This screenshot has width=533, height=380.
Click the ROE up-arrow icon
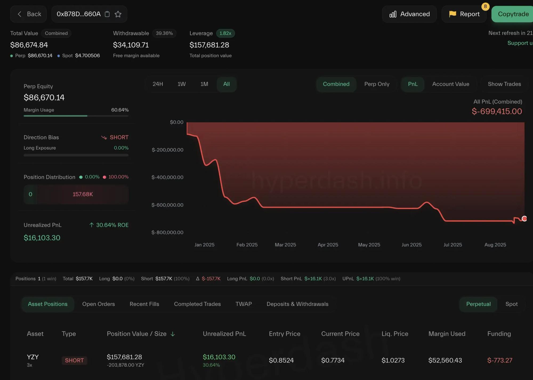pyautogui.click(x=91, y=225)
